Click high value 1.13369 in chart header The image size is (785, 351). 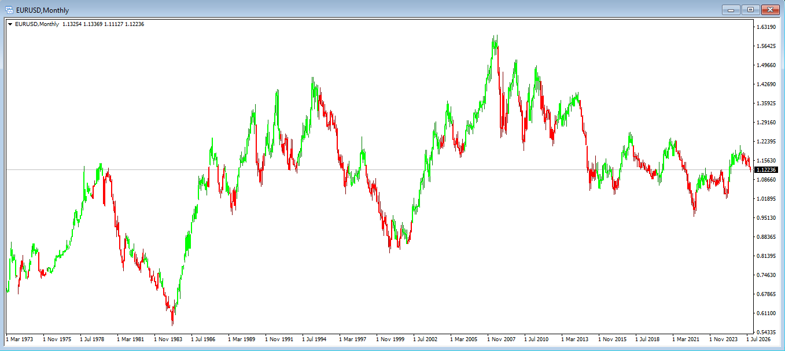coord(93,24)
